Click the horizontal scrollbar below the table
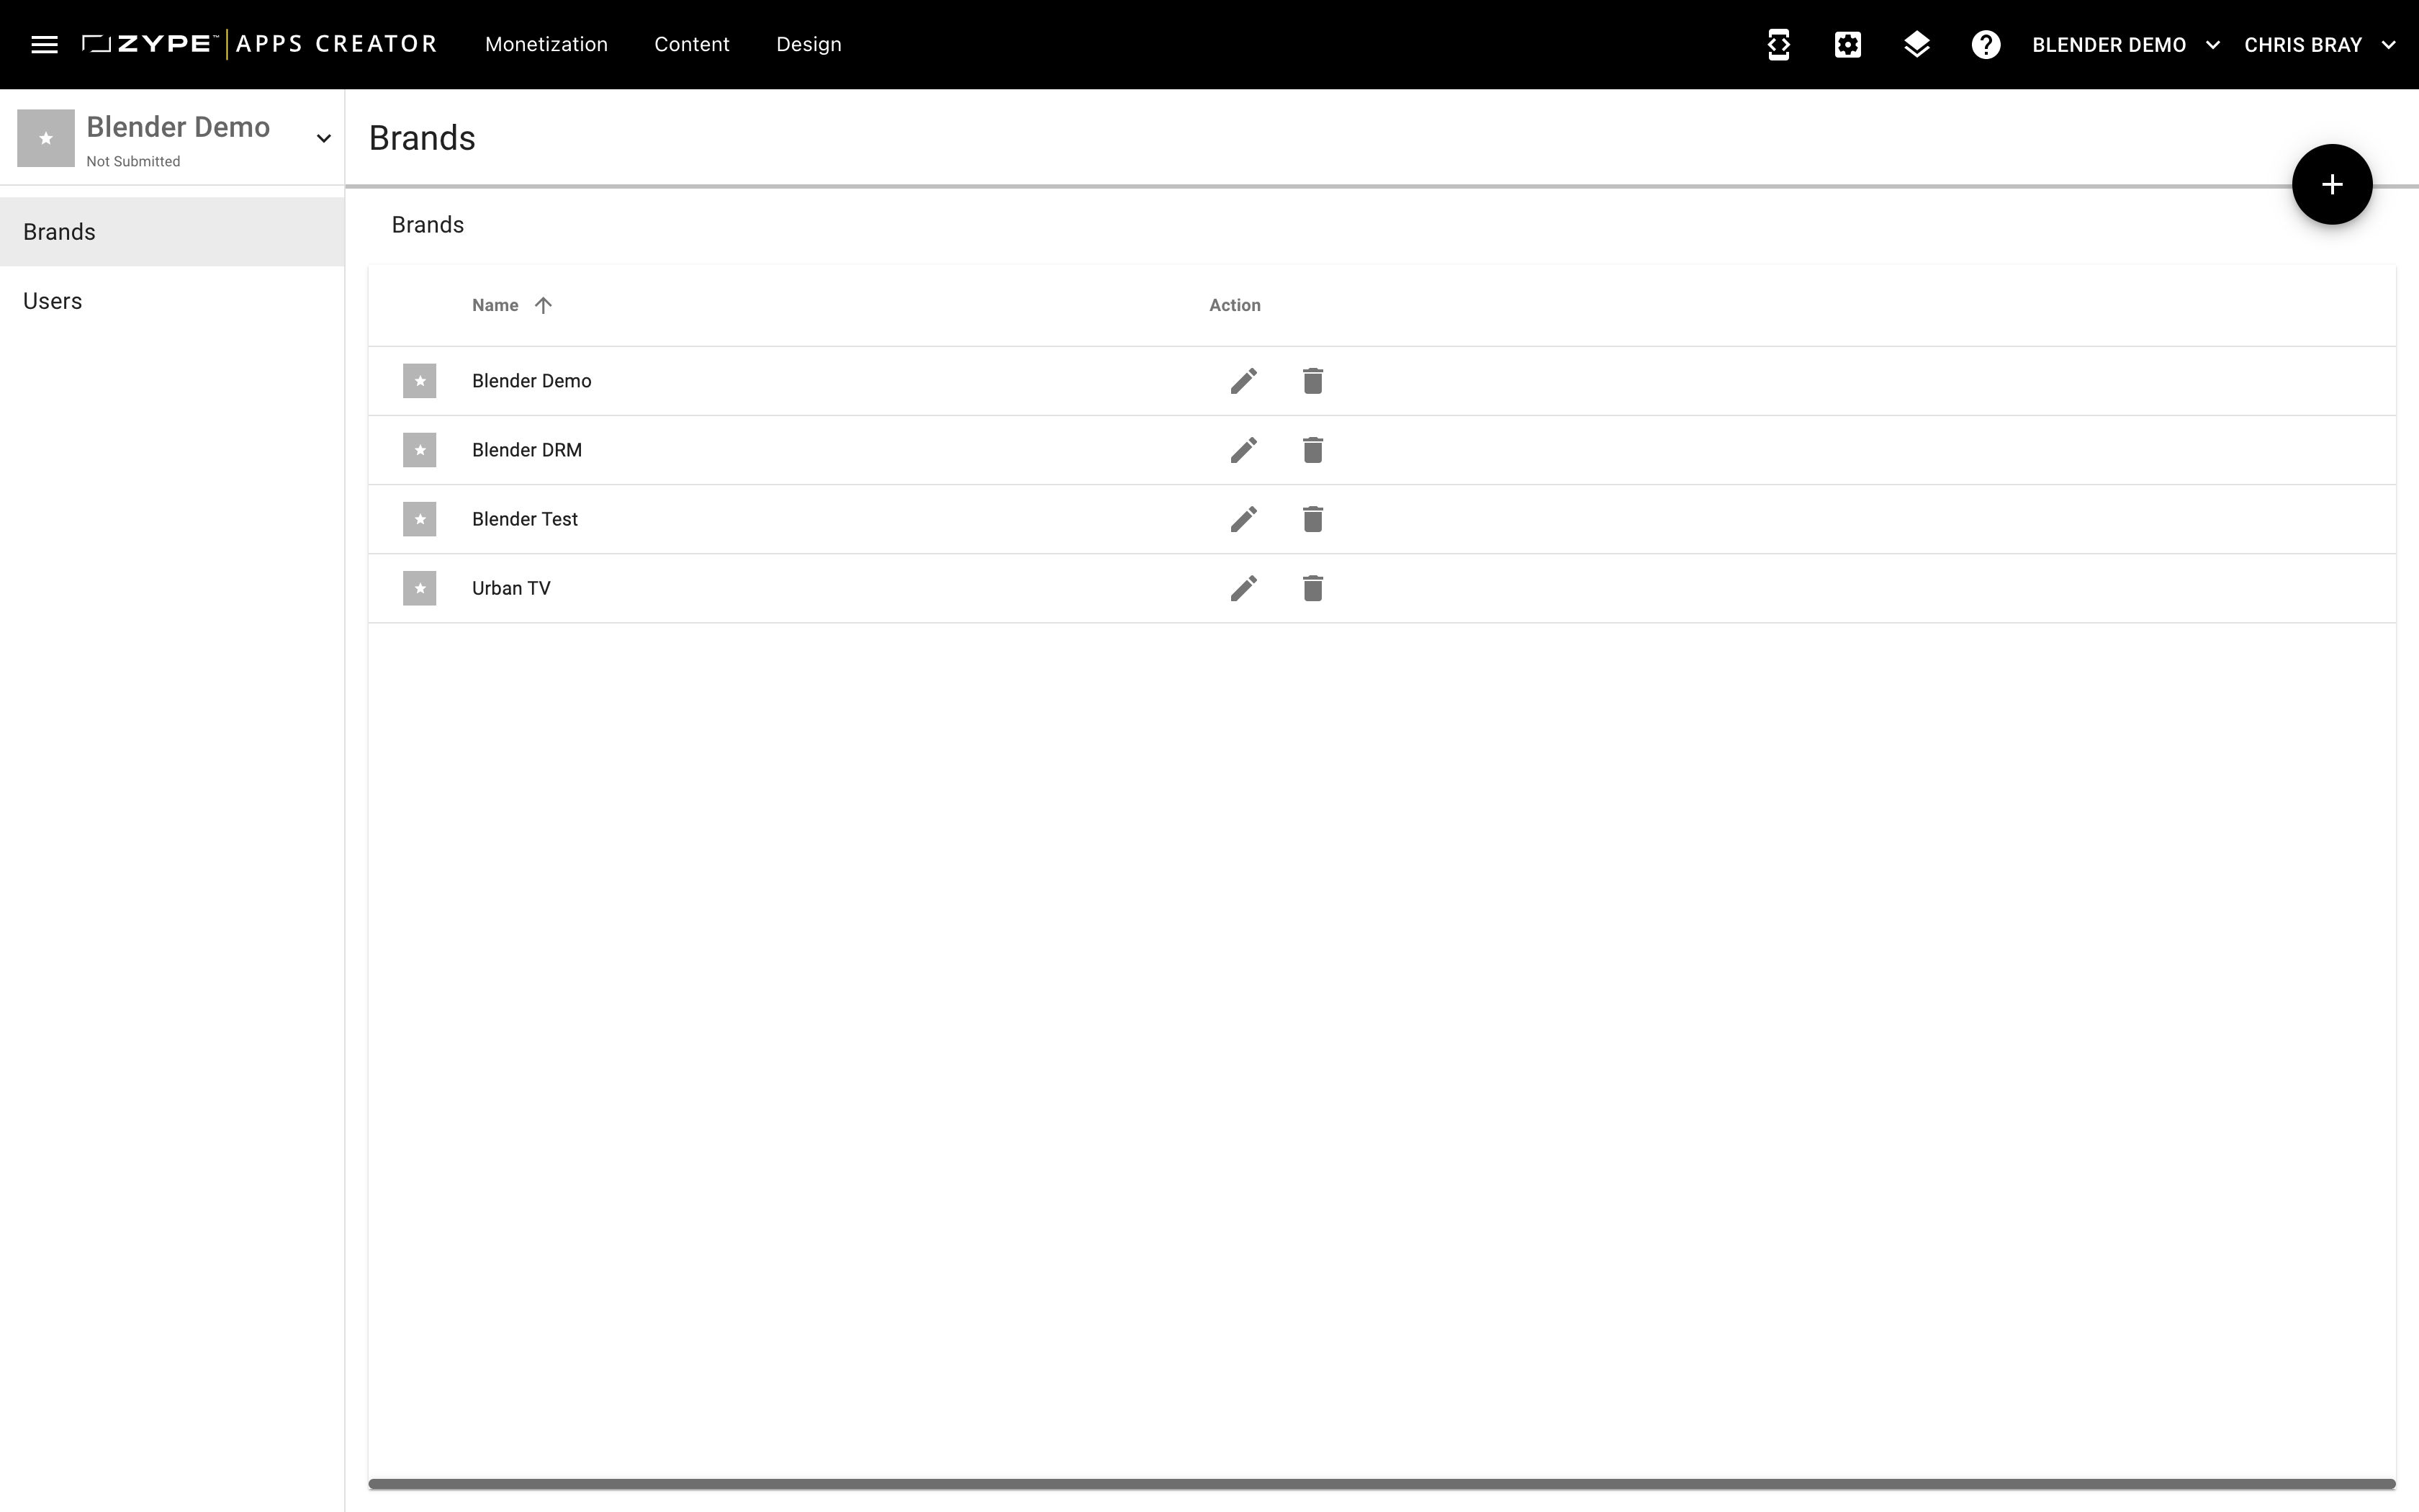The height and width of the screenshot is (1512, 2419). (1382, 1484)
